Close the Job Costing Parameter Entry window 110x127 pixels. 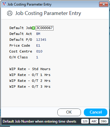[104, 4]
